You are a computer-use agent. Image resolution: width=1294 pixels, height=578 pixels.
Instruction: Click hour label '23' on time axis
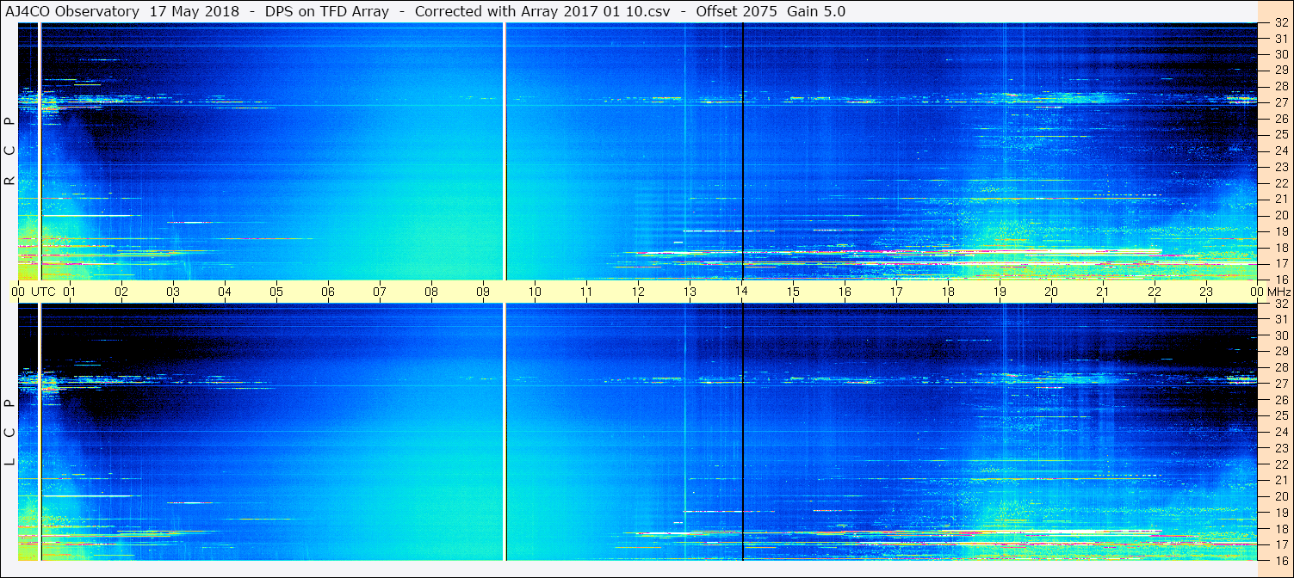click(x=1206, y=292)
